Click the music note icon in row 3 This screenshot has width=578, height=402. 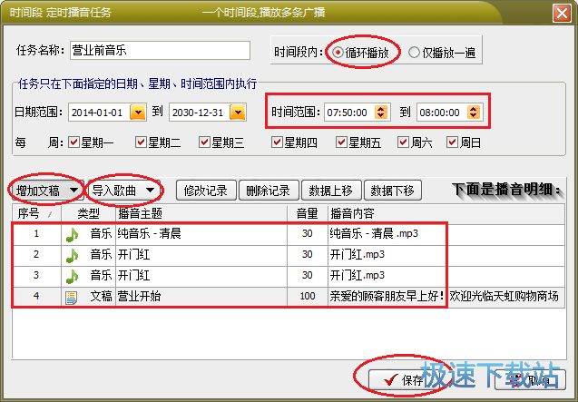[x=73, y=276]
